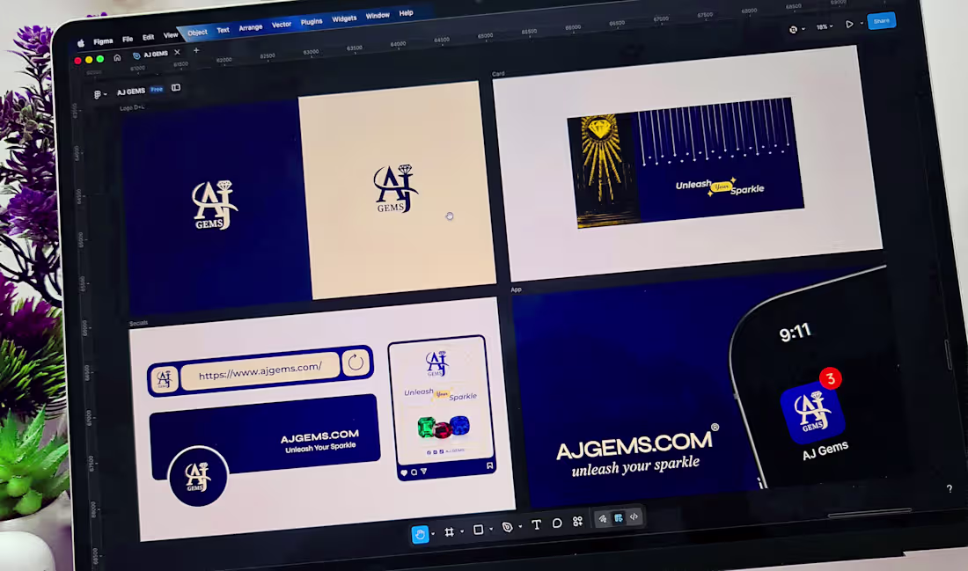
Task: Click the help question mark icon
Action: pos(949,488)
